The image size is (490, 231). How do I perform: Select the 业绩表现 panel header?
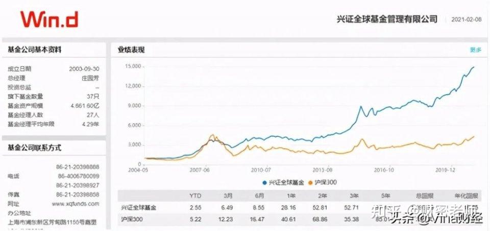click(x=131, y=50)
